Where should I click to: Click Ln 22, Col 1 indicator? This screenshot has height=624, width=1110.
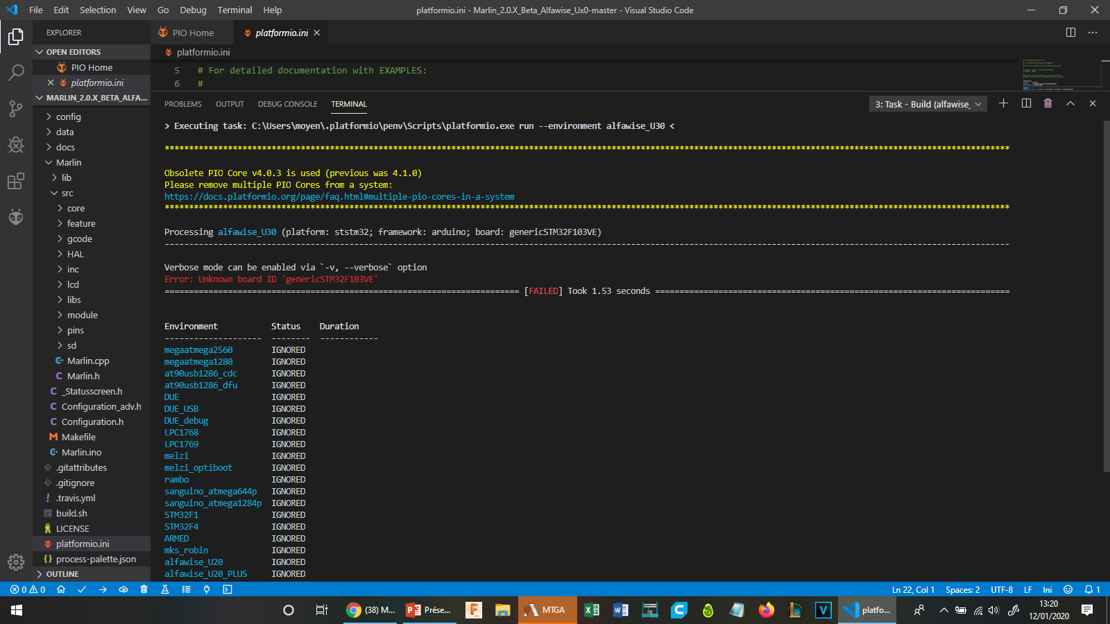coord(913,589)
